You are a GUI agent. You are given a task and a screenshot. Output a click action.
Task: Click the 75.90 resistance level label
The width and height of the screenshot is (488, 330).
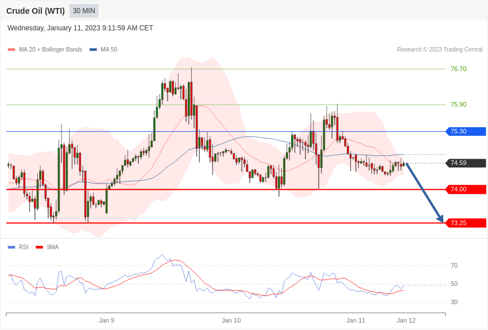459,104
